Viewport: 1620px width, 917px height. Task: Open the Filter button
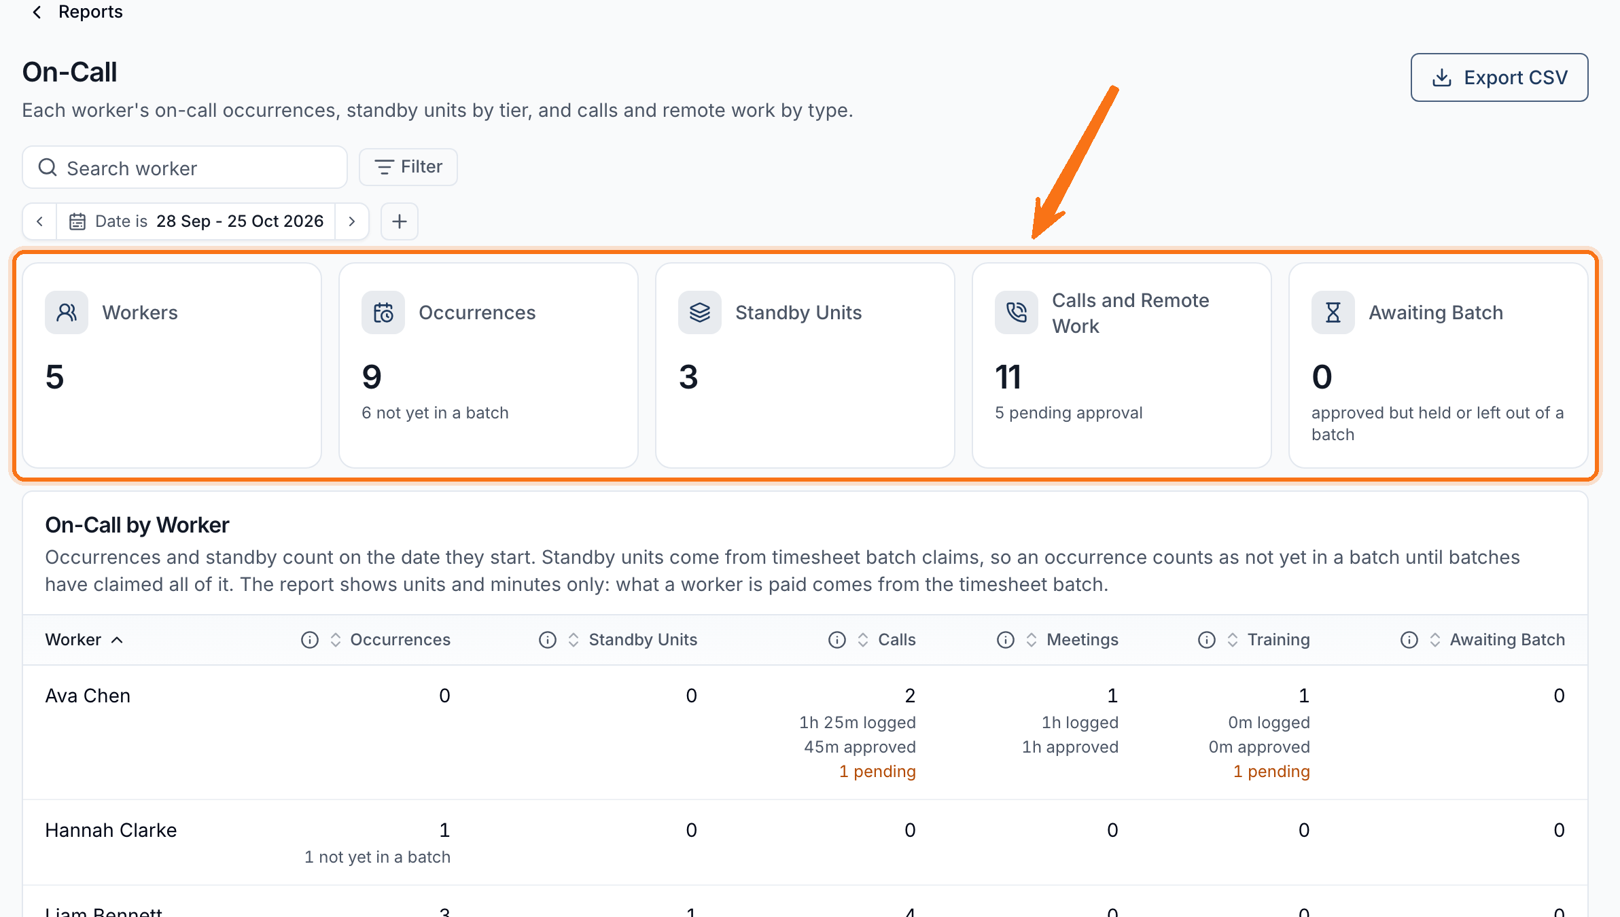pyautogui.click(x=408, y=166)
